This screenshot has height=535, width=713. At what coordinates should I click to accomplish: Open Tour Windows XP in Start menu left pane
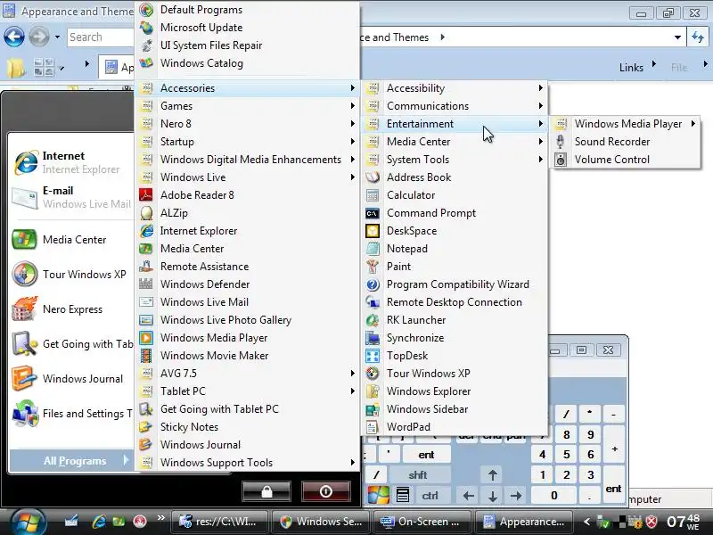point(71,275)
